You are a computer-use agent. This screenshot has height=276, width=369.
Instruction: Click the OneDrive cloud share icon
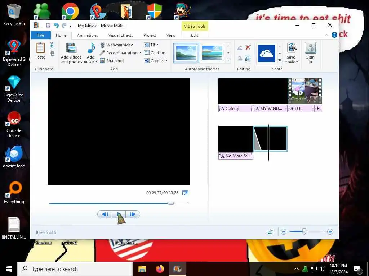click(266, 54)
